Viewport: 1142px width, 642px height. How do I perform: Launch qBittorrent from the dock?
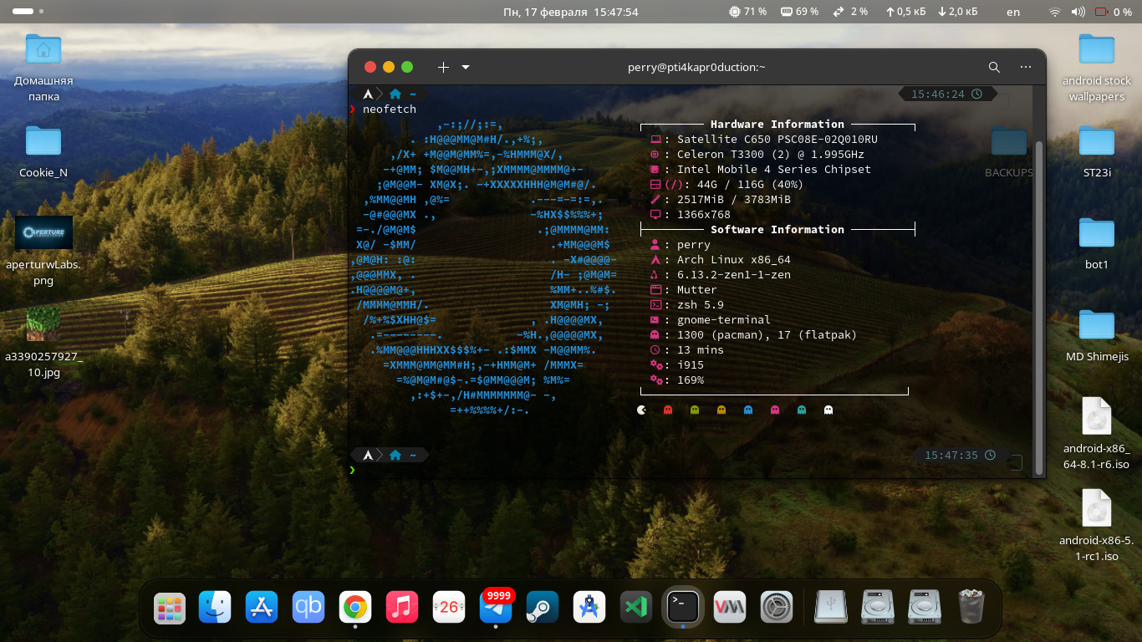click(308, 607)
